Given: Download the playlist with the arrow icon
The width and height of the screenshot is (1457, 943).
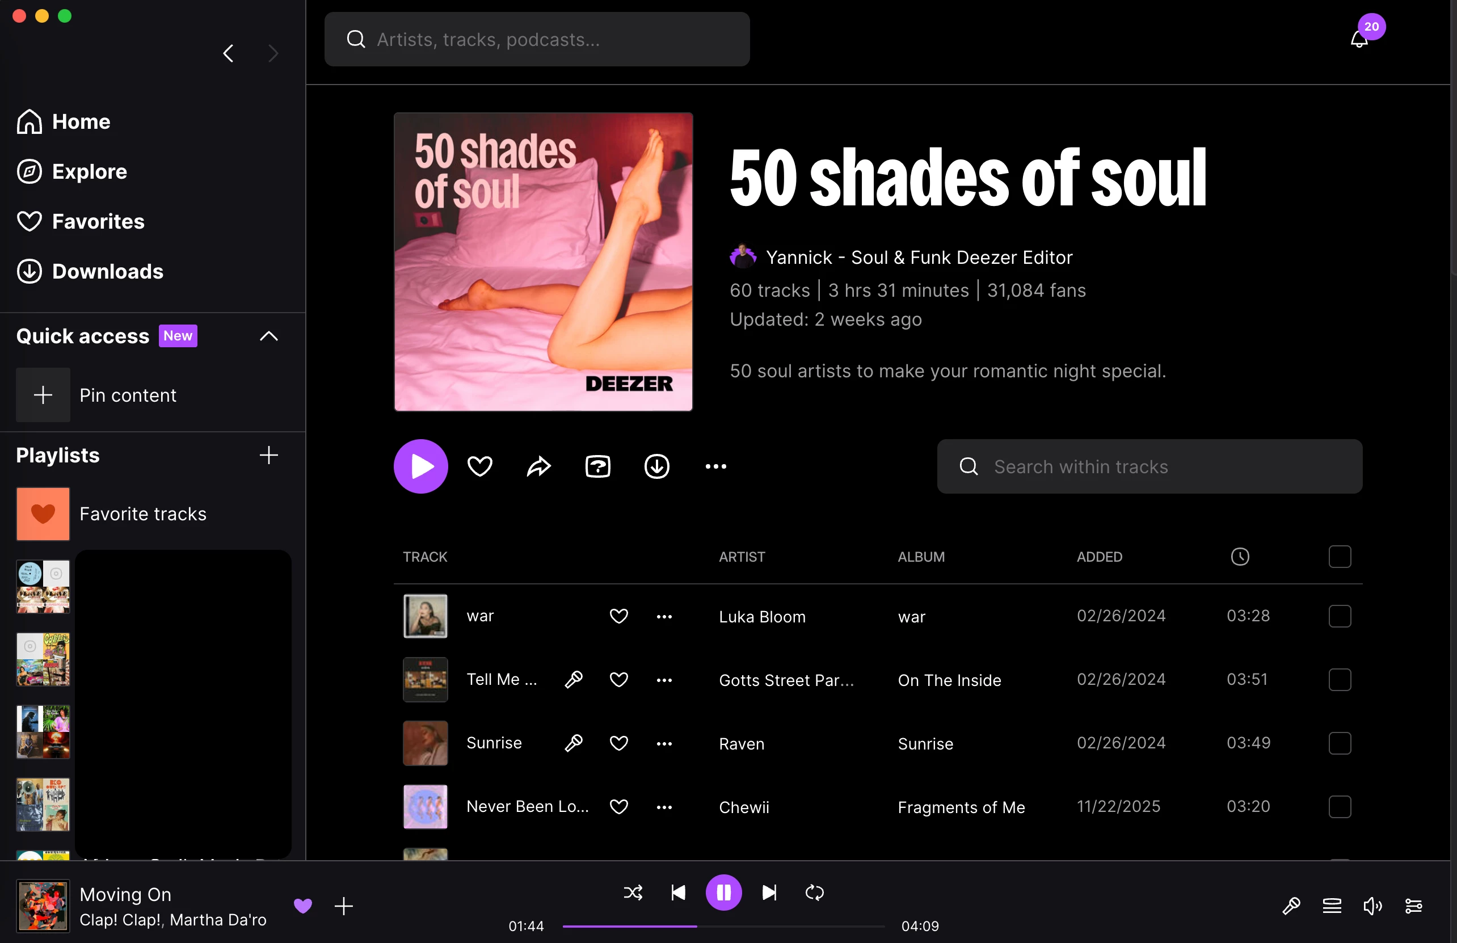Looking at the screenshot, I should point(656,466).
